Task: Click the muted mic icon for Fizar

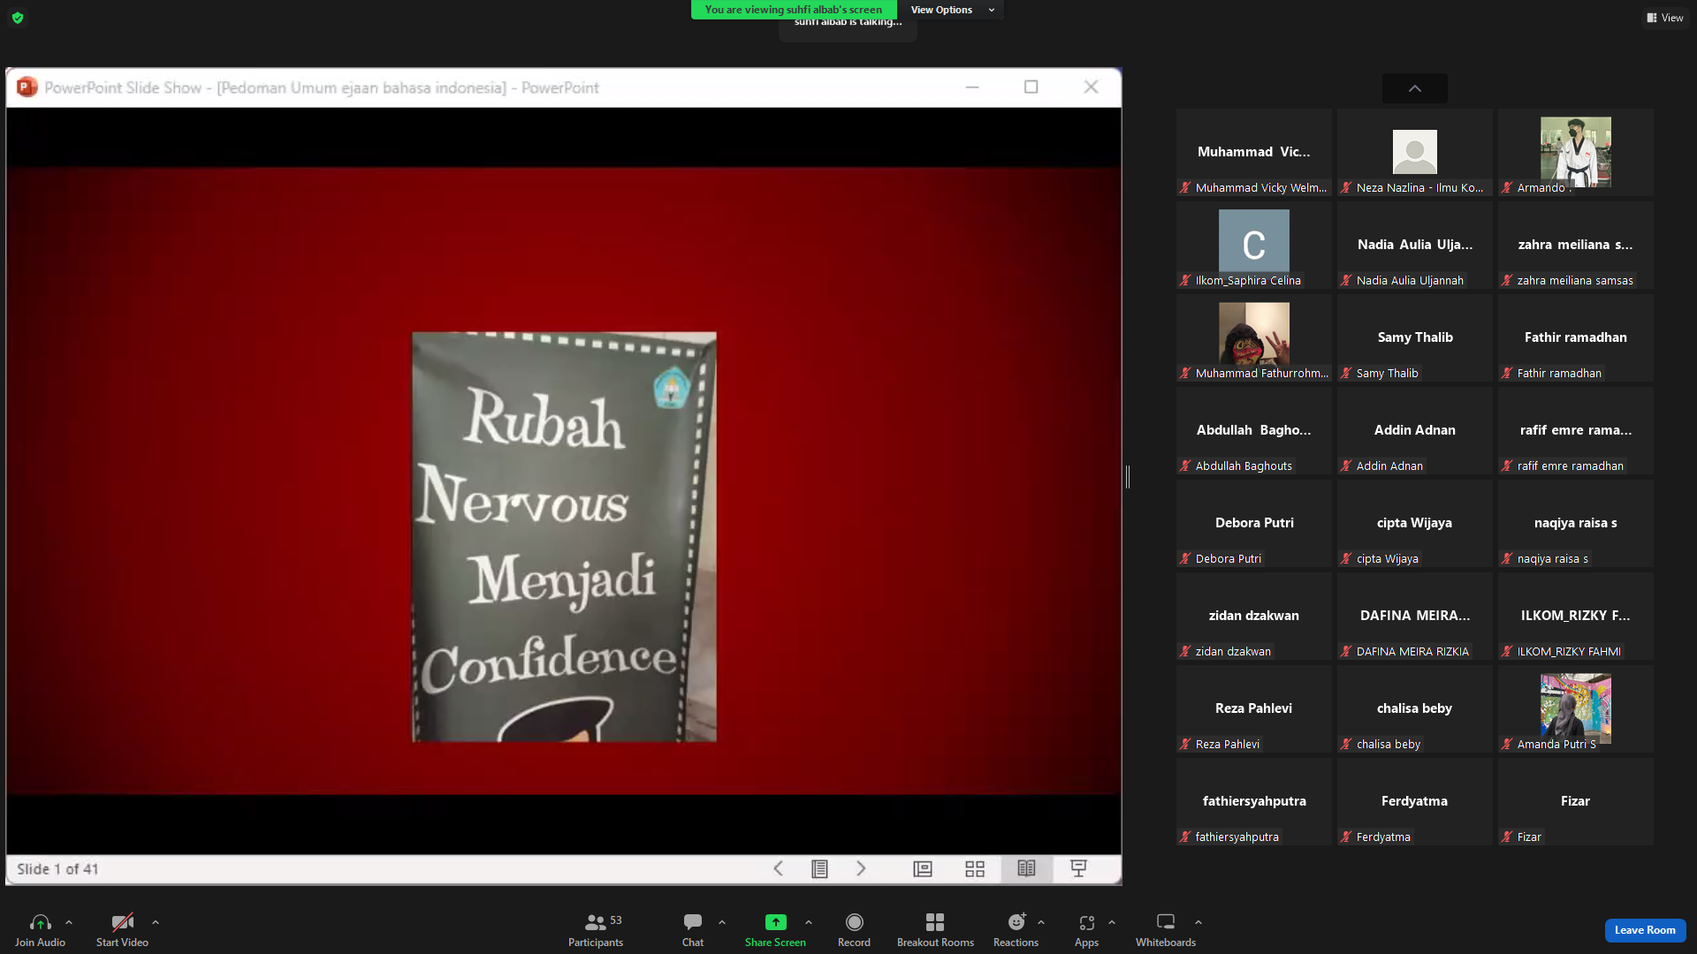Action: tap(1507, 837)
